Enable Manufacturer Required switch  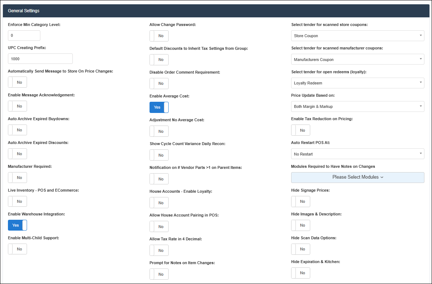click(17, 178)
